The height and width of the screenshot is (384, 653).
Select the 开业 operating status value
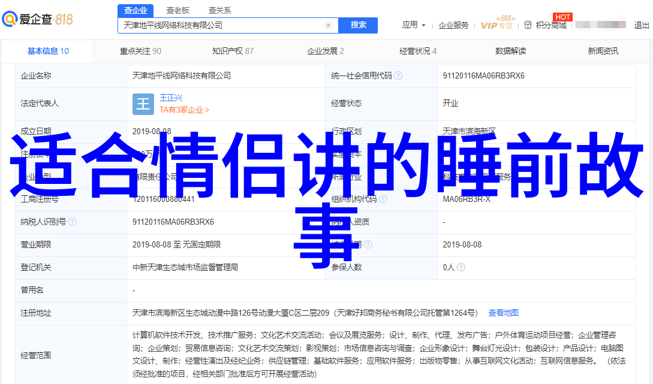click(450, 103)
